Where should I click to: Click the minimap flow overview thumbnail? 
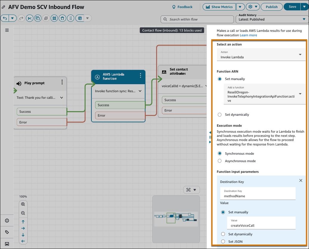tap(176, 219)
